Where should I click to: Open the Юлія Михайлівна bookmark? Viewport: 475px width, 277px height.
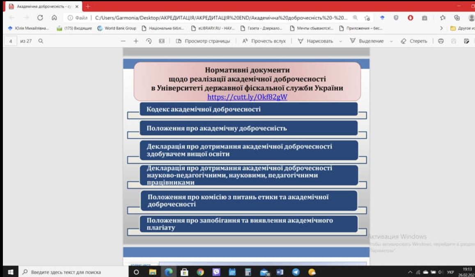28,28
